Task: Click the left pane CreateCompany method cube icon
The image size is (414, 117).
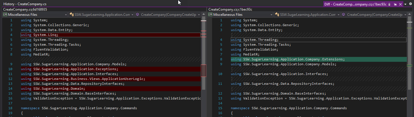Action: [138, 15]
